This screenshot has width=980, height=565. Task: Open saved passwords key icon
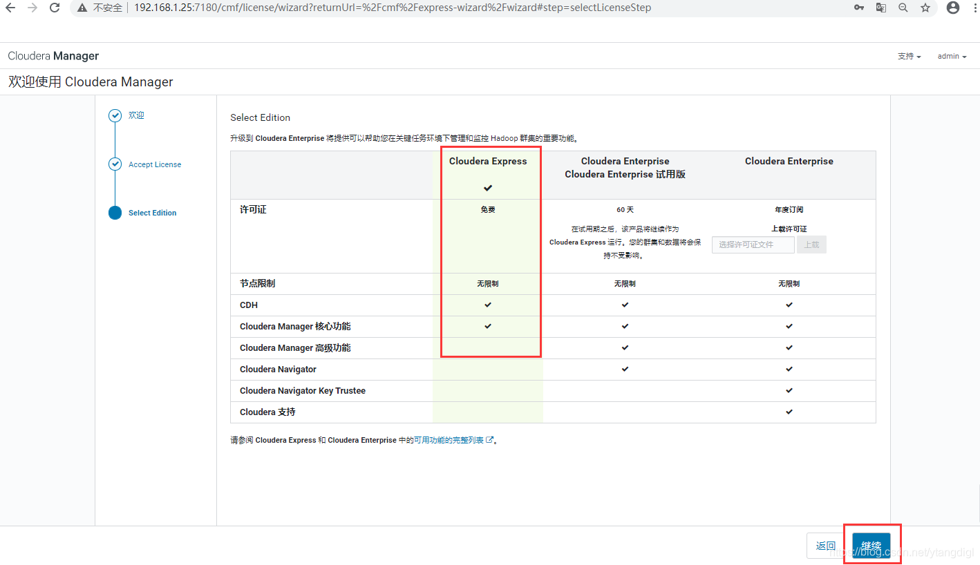(859, 8)
